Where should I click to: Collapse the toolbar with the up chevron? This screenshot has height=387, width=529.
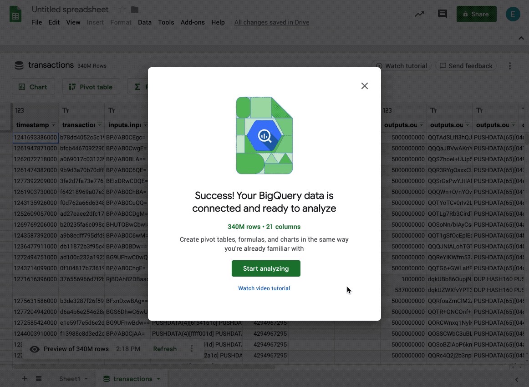pyautogui.click(x=521, y=39)
